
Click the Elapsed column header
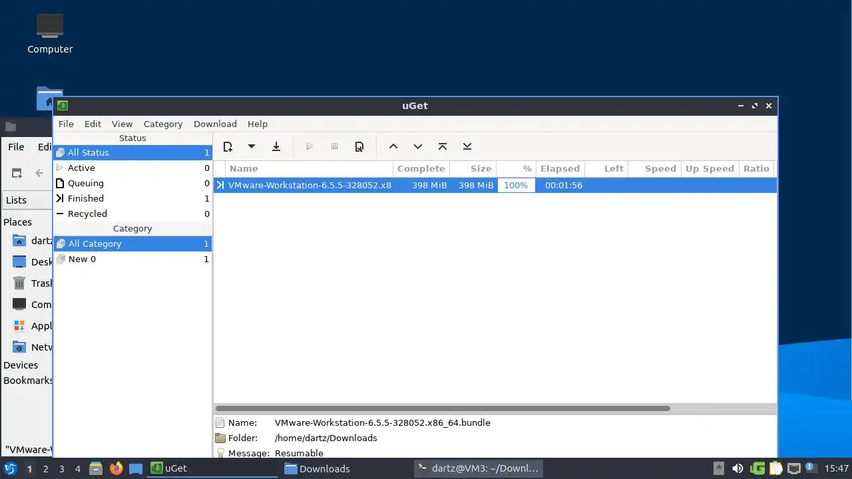coord(560,168)
